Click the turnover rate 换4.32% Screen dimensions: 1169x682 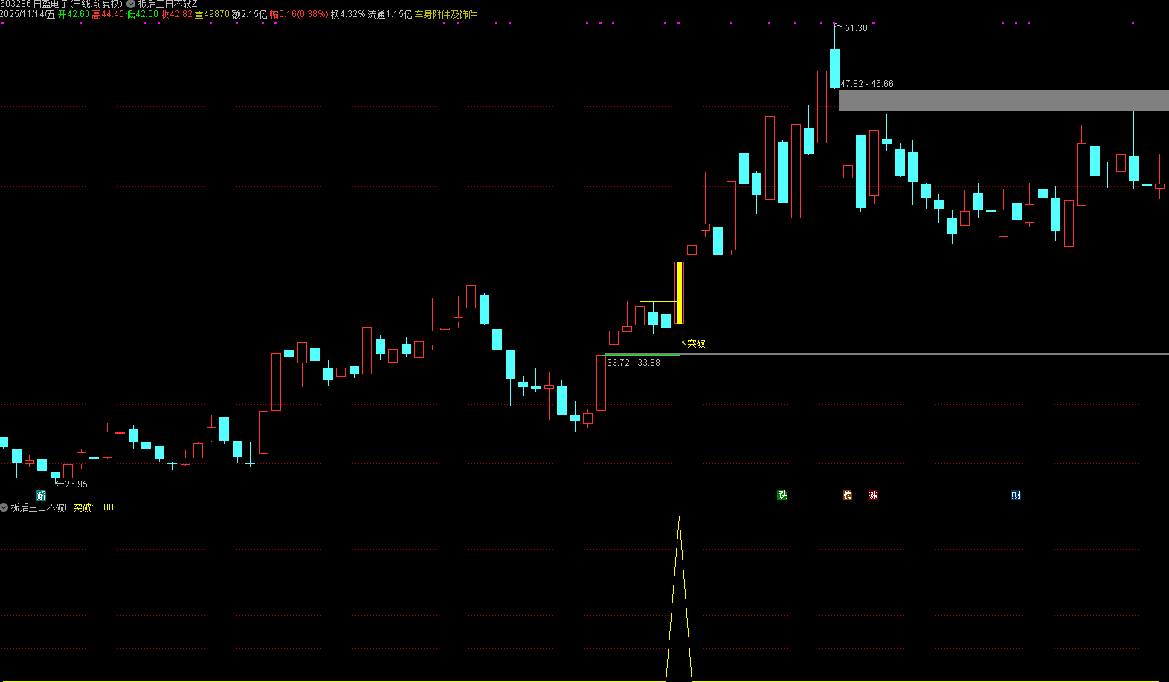(x=348, y=14)
